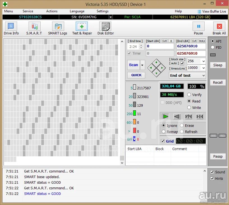Click the View Buffer Live list icon
The width and height of the screenshot is (229, 205).
coord(199,11)
